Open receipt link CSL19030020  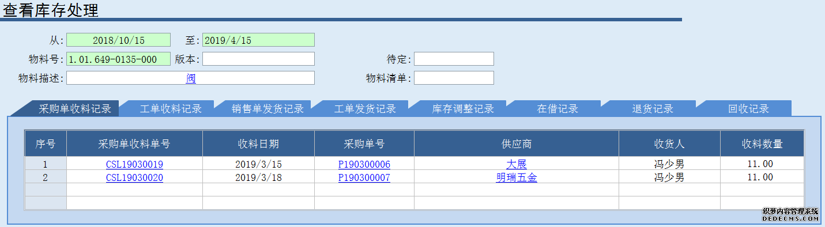[134, 177]
